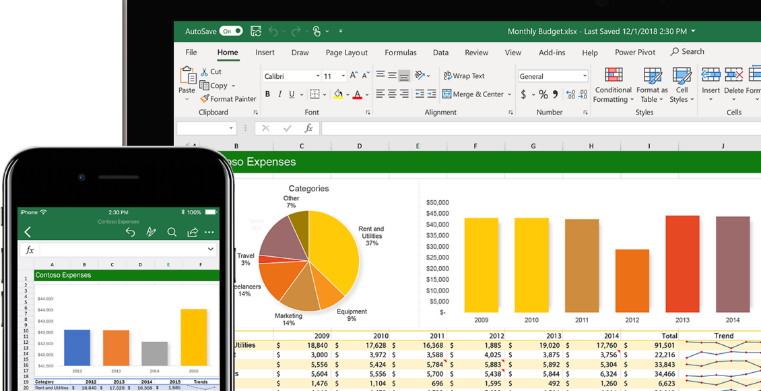Expand the Paste options arrow
This screenshot has height=391, width=761.
(187, 99)
